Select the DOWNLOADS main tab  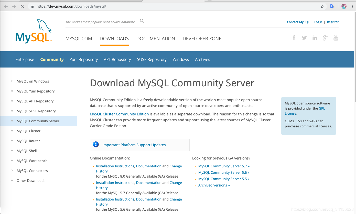click(114, 38)
